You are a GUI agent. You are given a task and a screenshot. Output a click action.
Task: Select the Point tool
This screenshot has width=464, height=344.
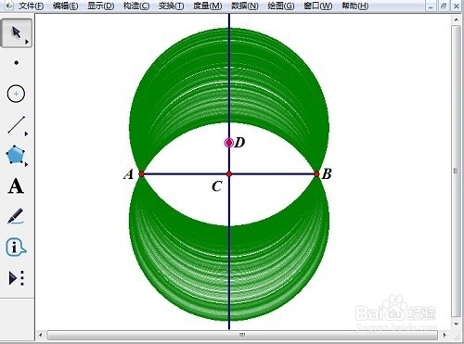point(17,63)
